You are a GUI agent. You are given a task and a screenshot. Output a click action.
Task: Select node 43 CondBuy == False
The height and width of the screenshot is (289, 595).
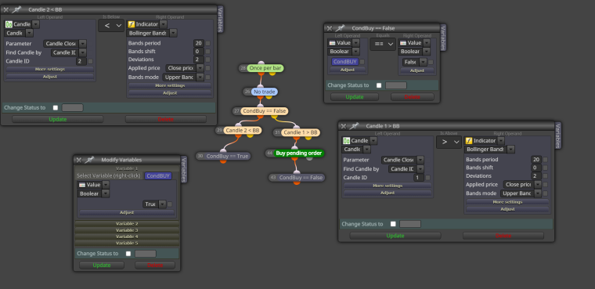301,178
